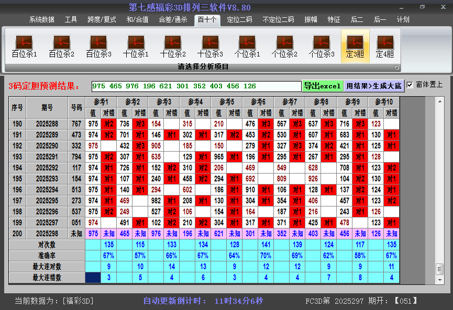The height and width of the screenshot is (310, 453).
Task: Open the 定4胆 icon
Action: point(385,46)
